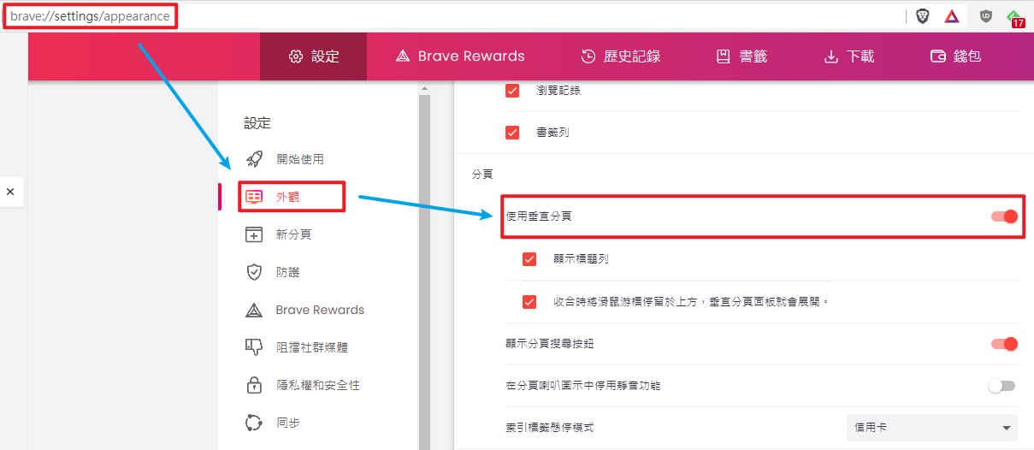Click the sync circle icon beside 同步
This screenshot has width=1034, height=450.
point(254,423)
